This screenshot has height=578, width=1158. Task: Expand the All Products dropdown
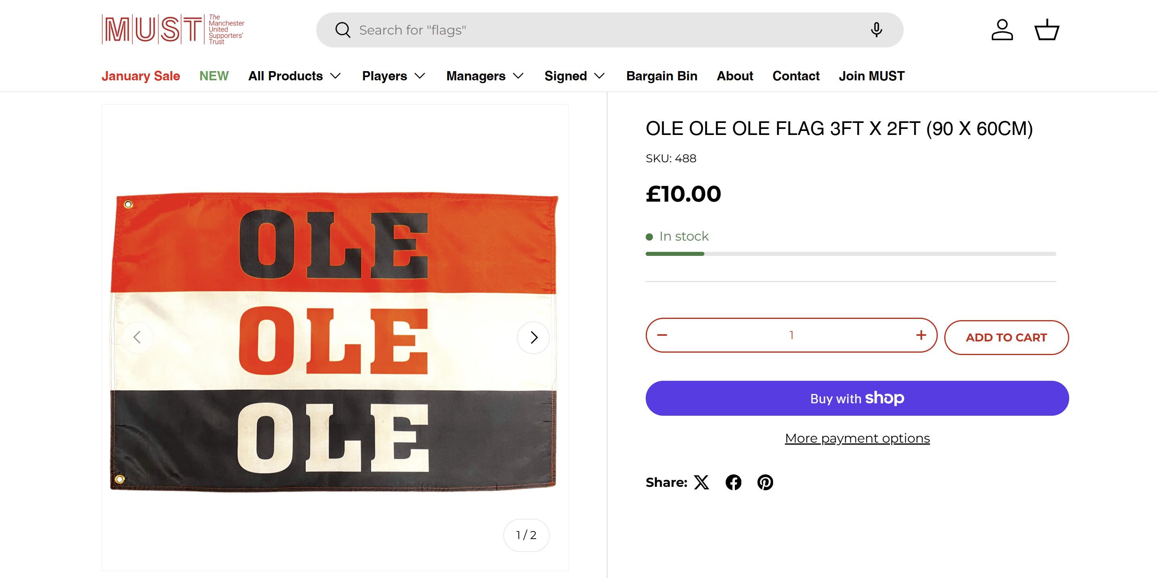click(x=295, y=76)
